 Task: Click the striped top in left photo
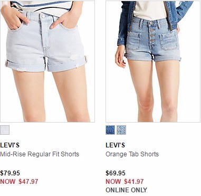coord(42,6)
